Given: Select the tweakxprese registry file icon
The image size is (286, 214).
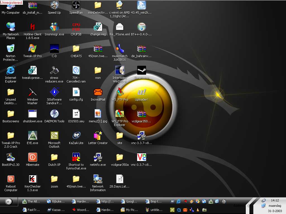Looking at the screenshot, I should point(32,70).
